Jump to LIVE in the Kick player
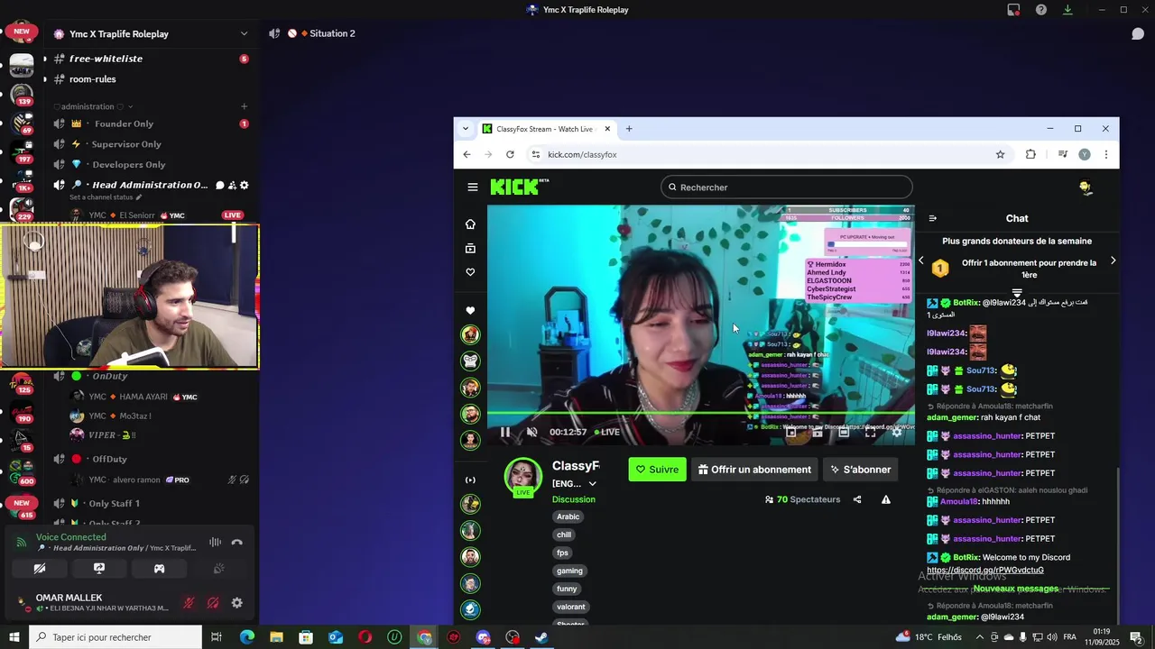1155x649 pixels. point(606,432)
